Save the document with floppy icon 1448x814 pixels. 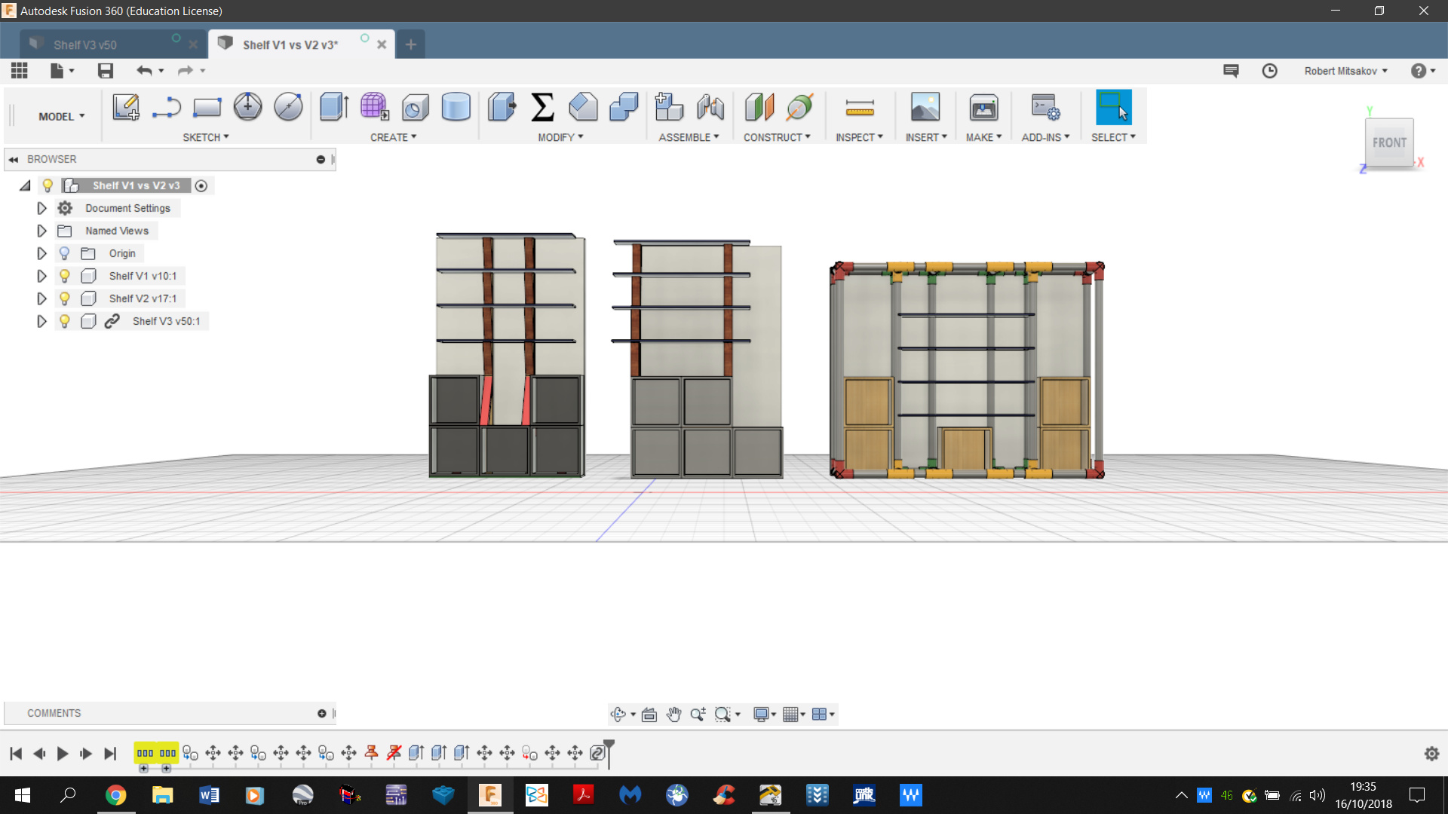(106, 71)
